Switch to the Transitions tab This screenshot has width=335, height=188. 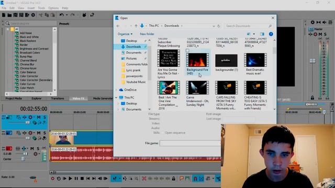[x=58, y=99]
